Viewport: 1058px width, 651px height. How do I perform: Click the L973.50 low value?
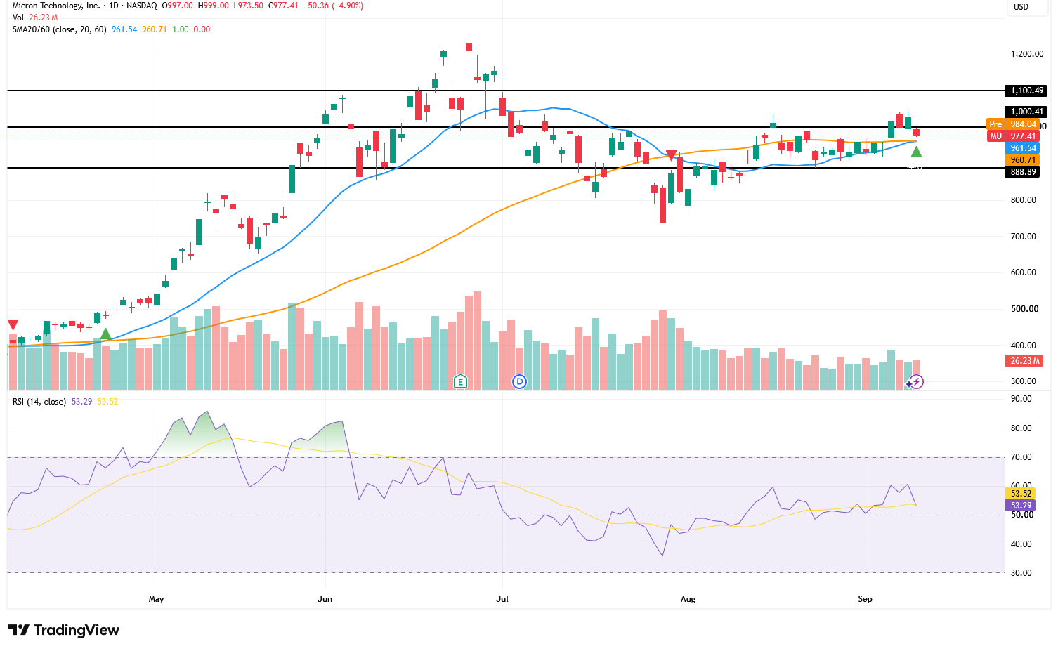(250, 6)
